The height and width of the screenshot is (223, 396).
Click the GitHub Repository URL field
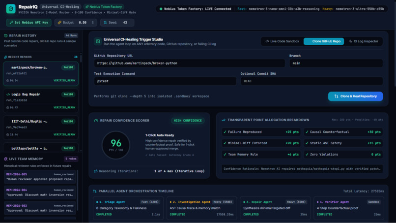point(190,64)
